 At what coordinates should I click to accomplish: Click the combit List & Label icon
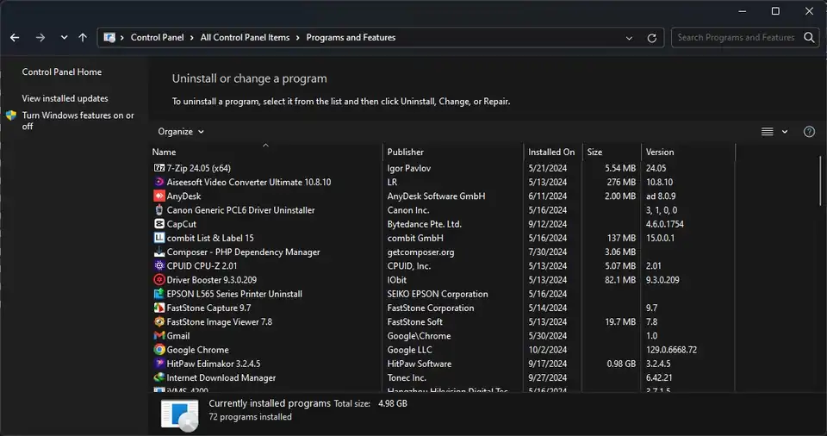coord(159,238)
